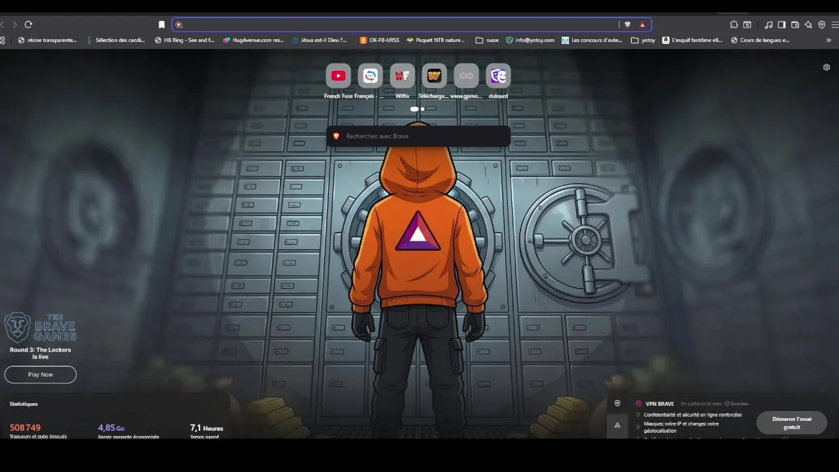
Task: Open Leo AI sparkle icon
Action: point(808,24)
